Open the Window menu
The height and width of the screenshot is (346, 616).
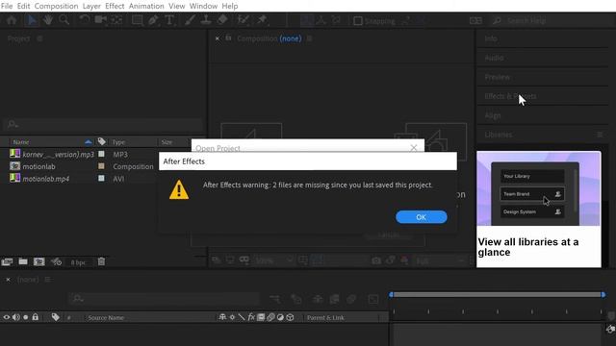click(x=203, y=6)
